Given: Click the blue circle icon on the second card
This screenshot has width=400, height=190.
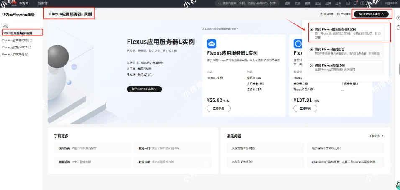Looking at the screenshot, I should (x=298, y=44).
